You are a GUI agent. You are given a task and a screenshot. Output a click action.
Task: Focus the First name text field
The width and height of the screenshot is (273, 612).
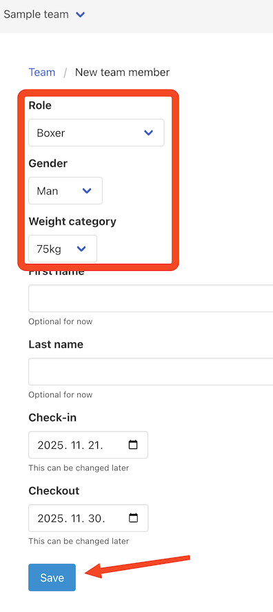pyautogui.click(x=151, y=298)
